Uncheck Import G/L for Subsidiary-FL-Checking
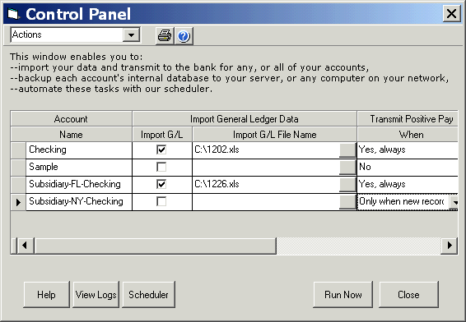This screenshot has width=466, height=322. pos(161,184)
